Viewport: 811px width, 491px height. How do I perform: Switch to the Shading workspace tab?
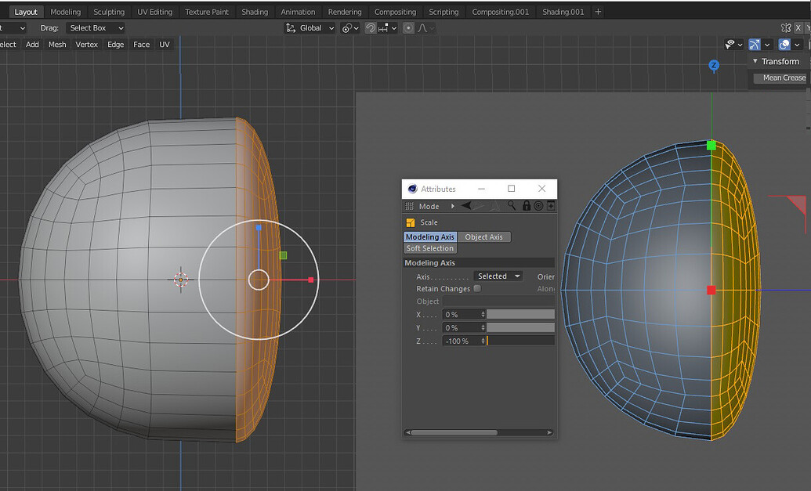point(255,12)
